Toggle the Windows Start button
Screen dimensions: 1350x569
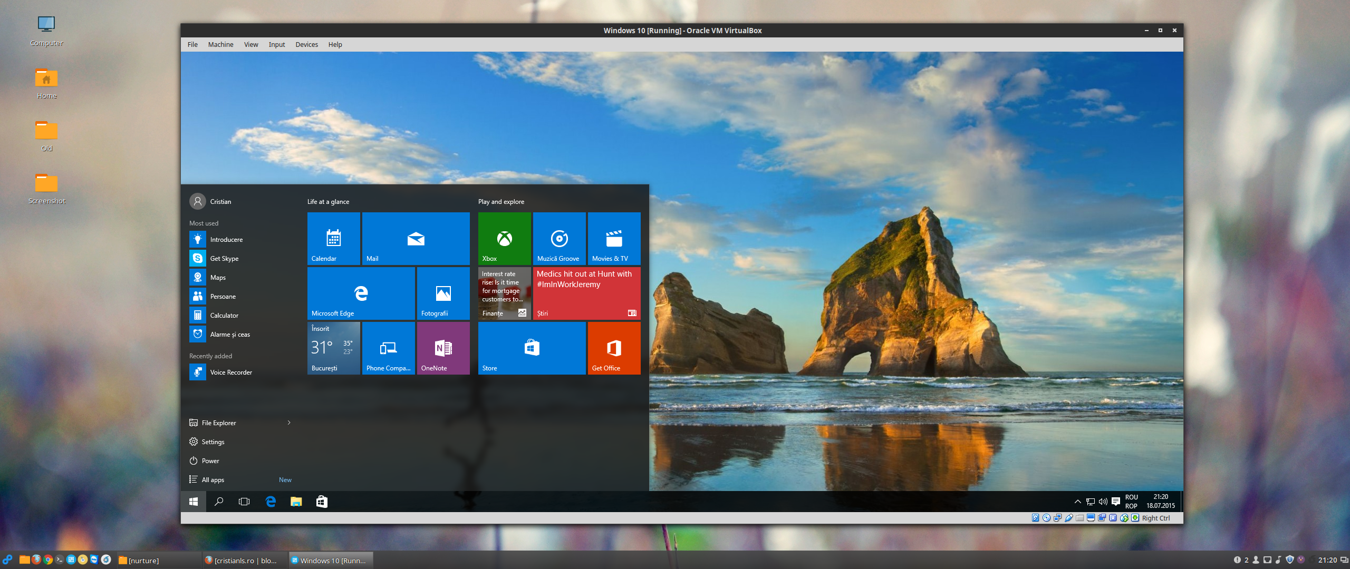pos(194,502)
